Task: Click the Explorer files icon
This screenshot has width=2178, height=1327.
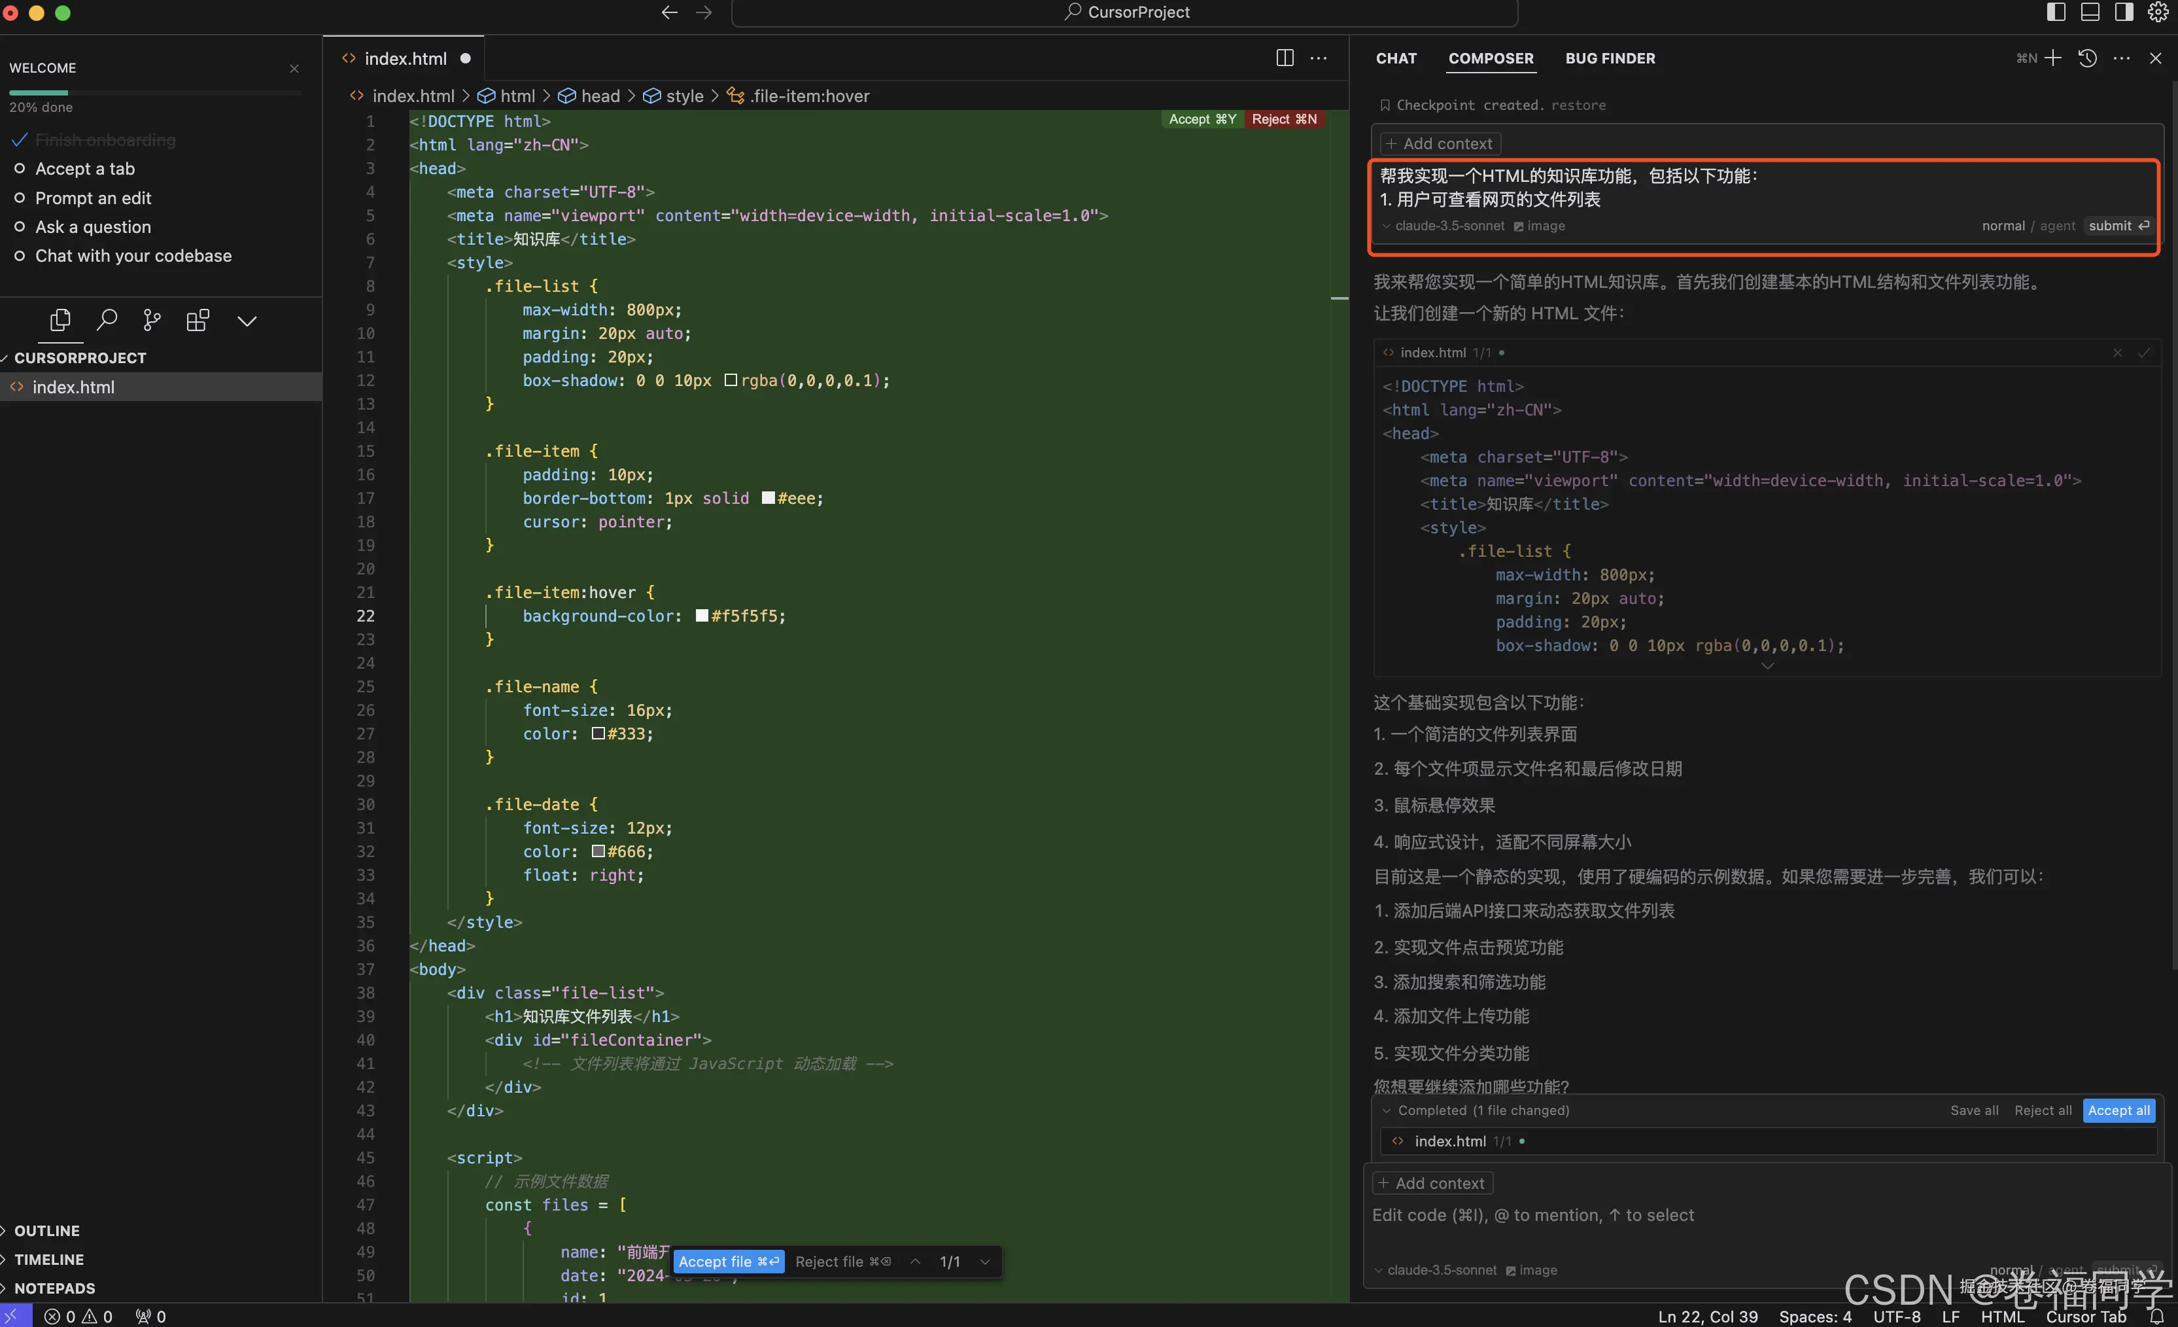Action: [60, 320]
